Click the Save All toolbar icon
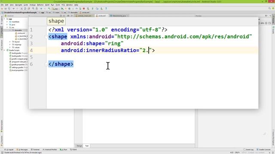The width and height of the screenshot is (275, 154). coord(6,9)
